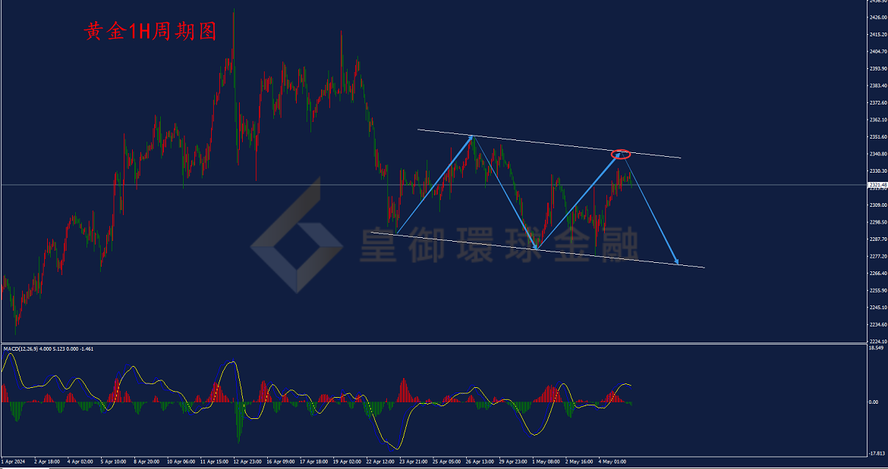The image size is (888, 469).
Task: Click the separator between price chart and MACD
Action: pos(433,343)
